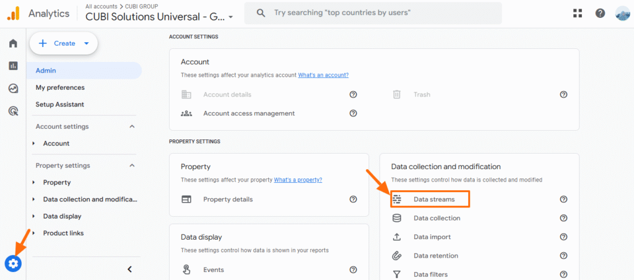This screenshot has width=634, height=280.
Task: Open the Google apps grid icon
Action: pyautogui.click(x=578, y=14)
